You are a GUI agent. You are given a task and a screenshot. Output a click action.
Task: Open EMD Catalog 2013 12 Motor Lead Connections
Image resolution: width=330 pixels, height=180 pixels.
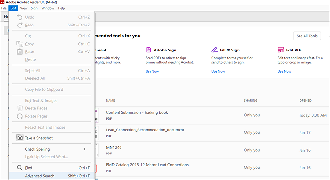pyautogui.click(x=148, y=165)
